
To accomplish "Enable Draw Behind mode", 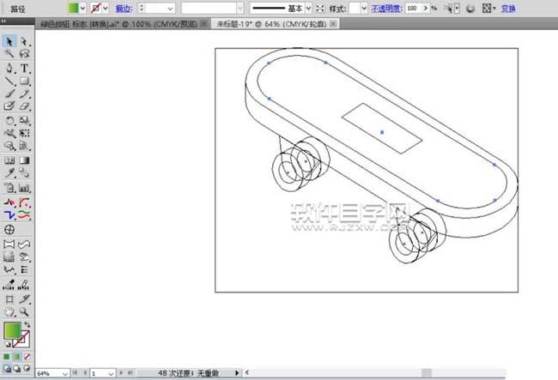I will pyautogui.click(x=16, y=369).
